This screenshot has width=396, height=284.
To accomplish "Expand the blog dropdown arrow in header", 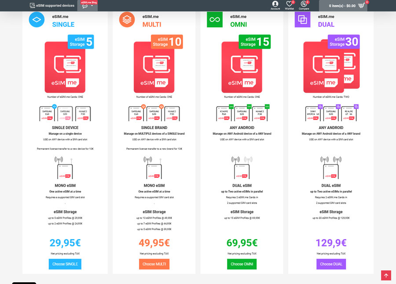I will [x=92, y=6].
